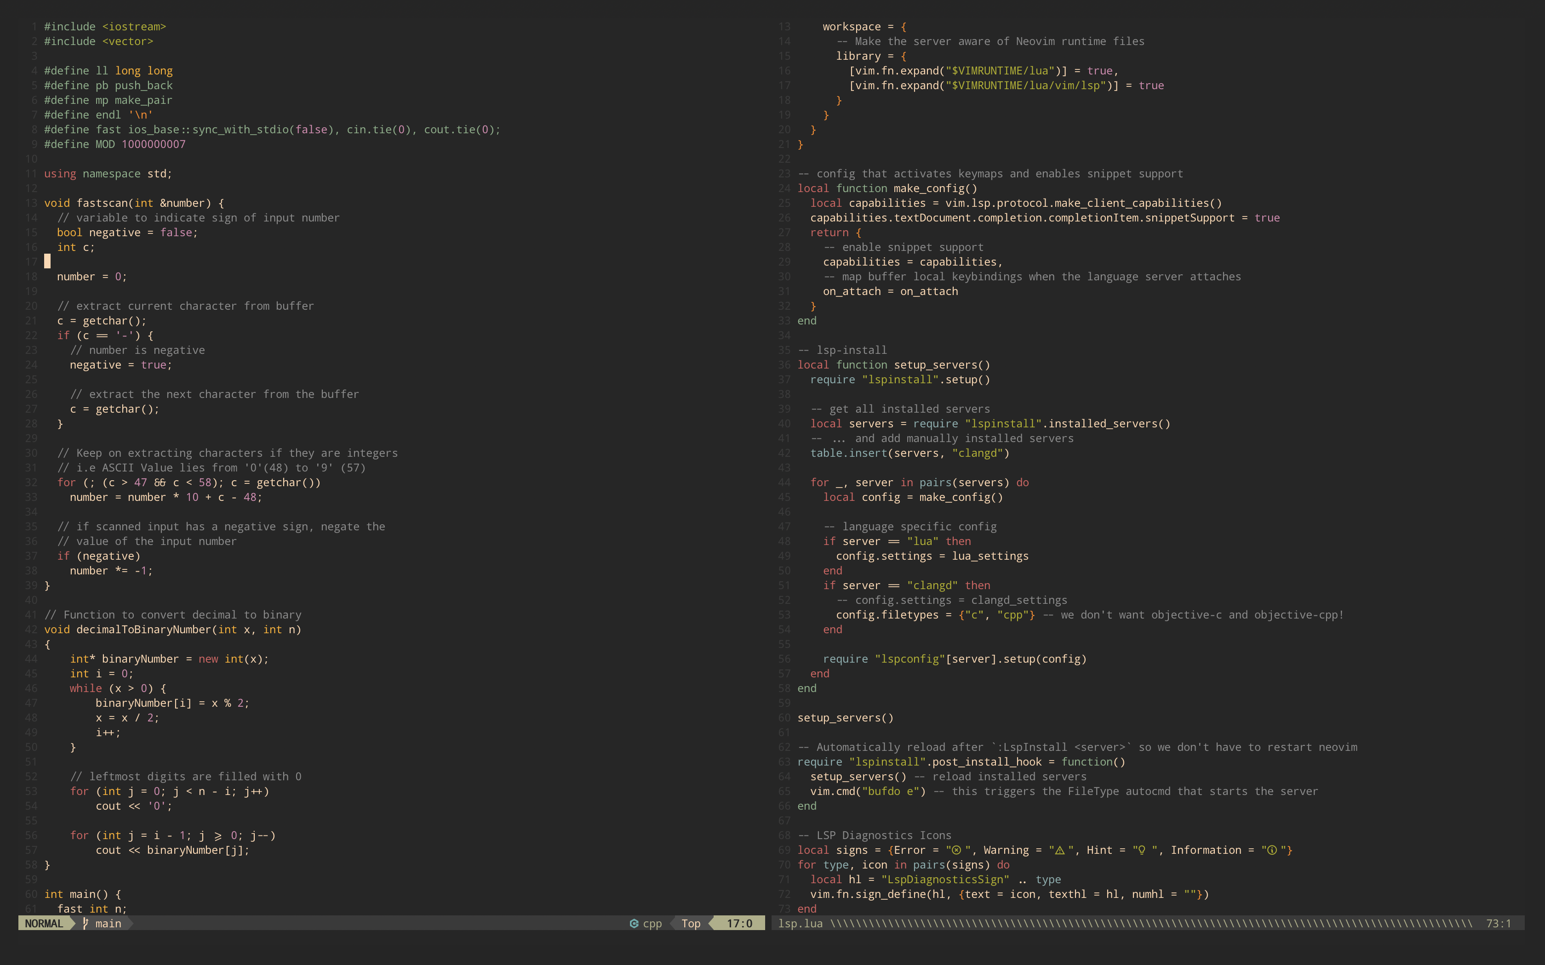Image resolution: width=1545 pixels, height=965 pixels.
Task: Click the git branch icon in statusline
Action: (85, 924)
